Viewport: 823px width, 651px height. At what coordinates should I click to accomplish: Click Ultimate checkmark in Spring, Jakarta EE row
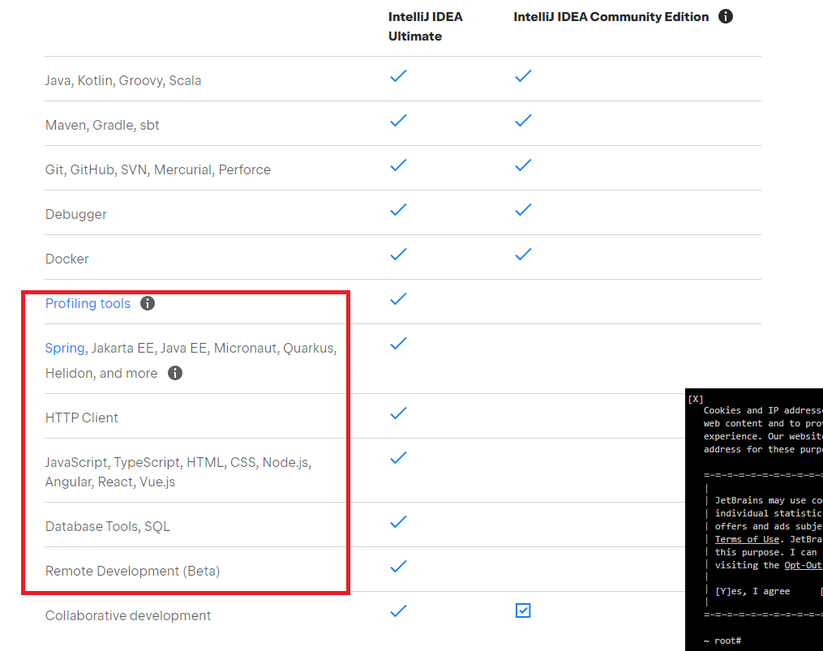point(398,344)
